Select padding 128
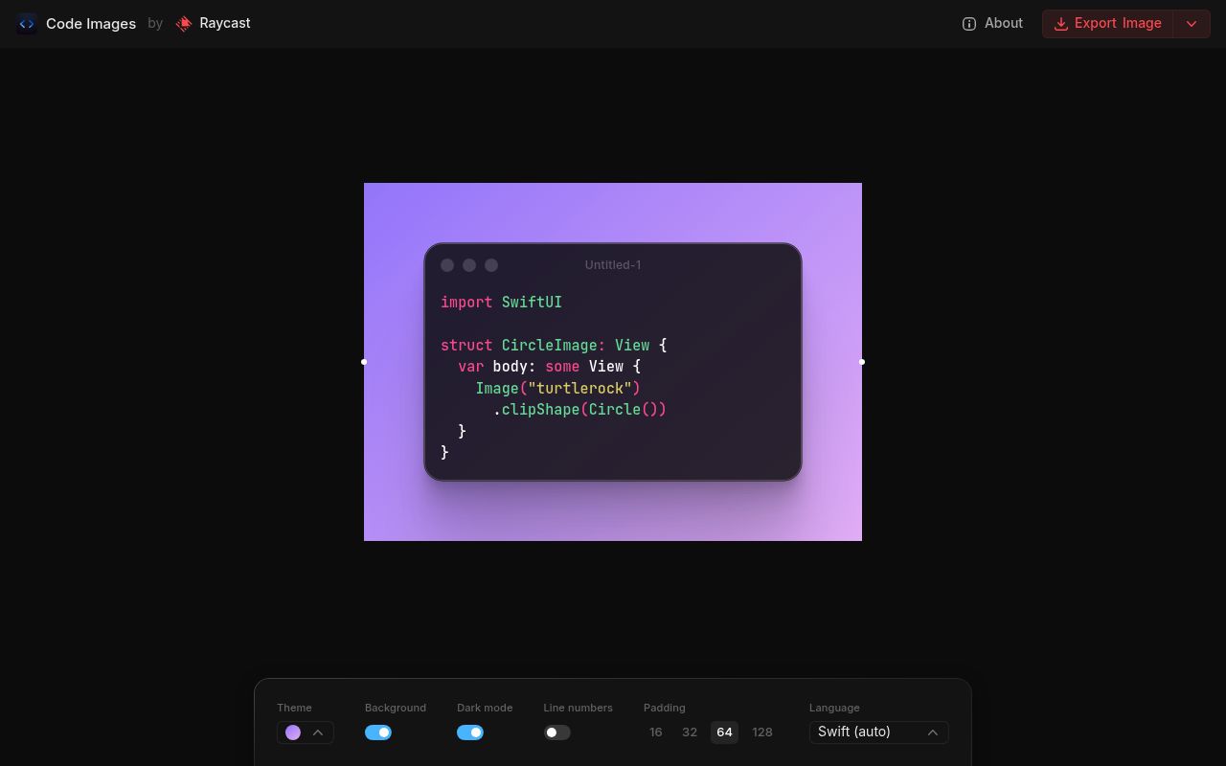 coord(762,732)
